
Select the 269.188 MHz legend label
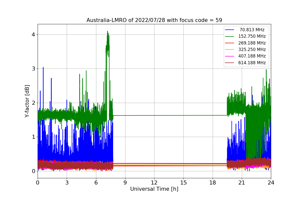tap(252, 43)
